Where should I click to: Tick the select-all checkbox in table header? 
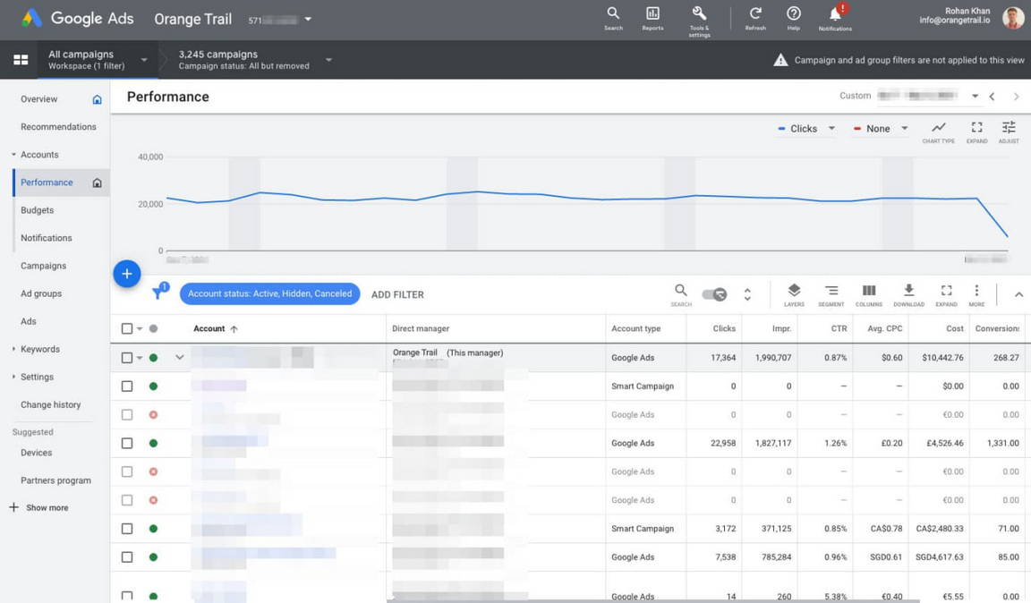(x=127, y=328)
